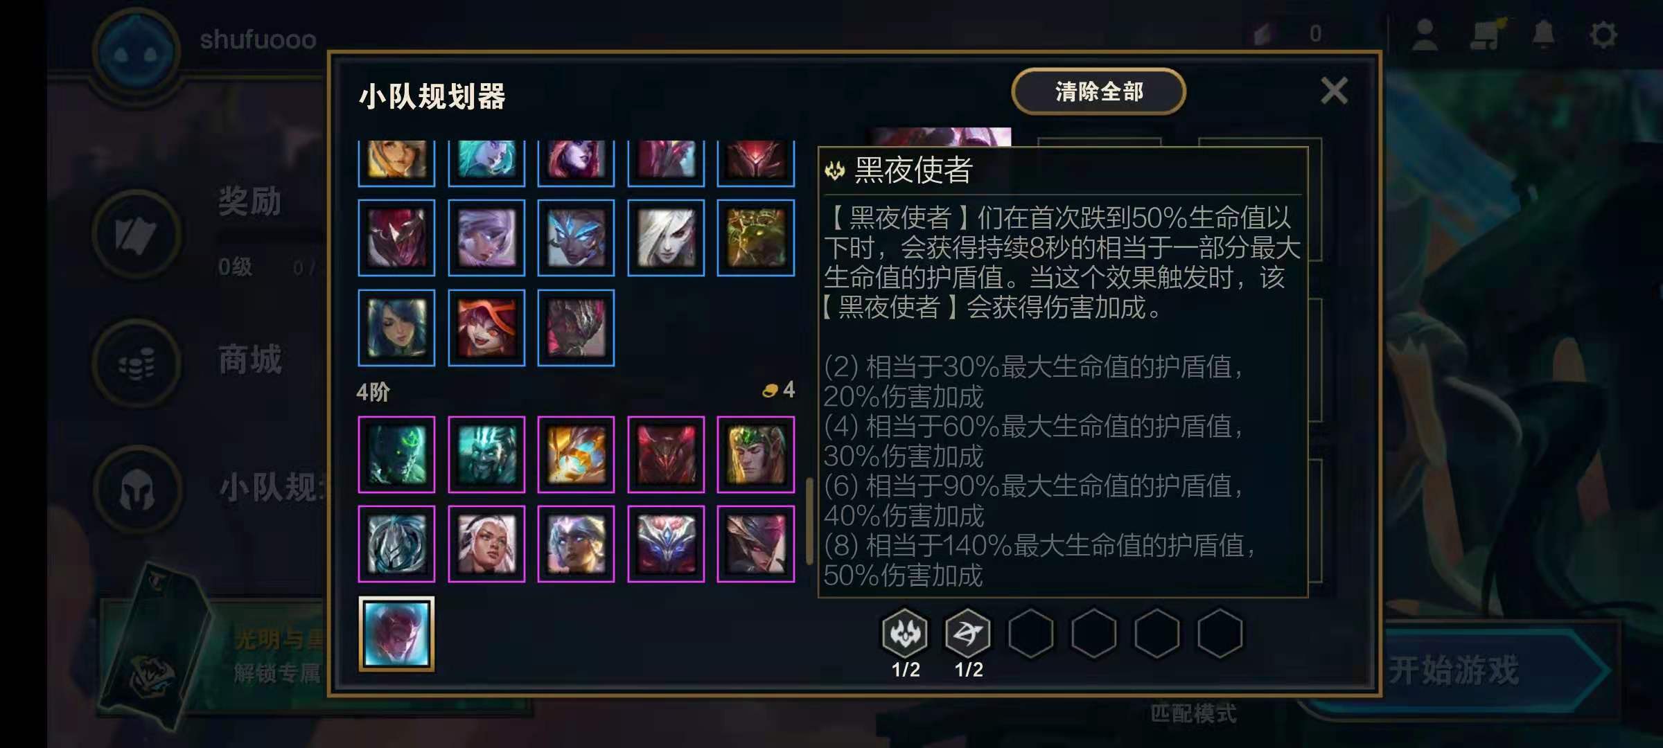Screen dimensions: 1663x748
Task: Open the 小队规划 helmet icon in sidebar
Action: click(137, 490)
